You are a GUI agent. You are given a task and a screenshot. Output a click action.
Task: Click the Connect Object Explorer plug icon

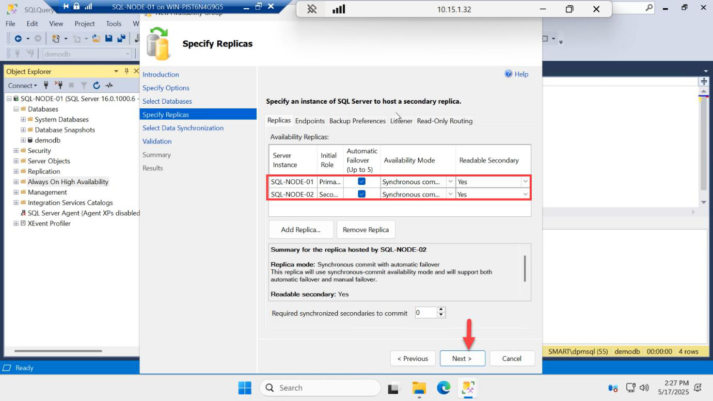click(46, 85)
